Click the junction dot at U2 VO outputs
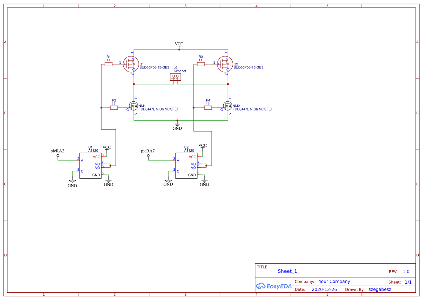The image size is (423, 300). 206,166
